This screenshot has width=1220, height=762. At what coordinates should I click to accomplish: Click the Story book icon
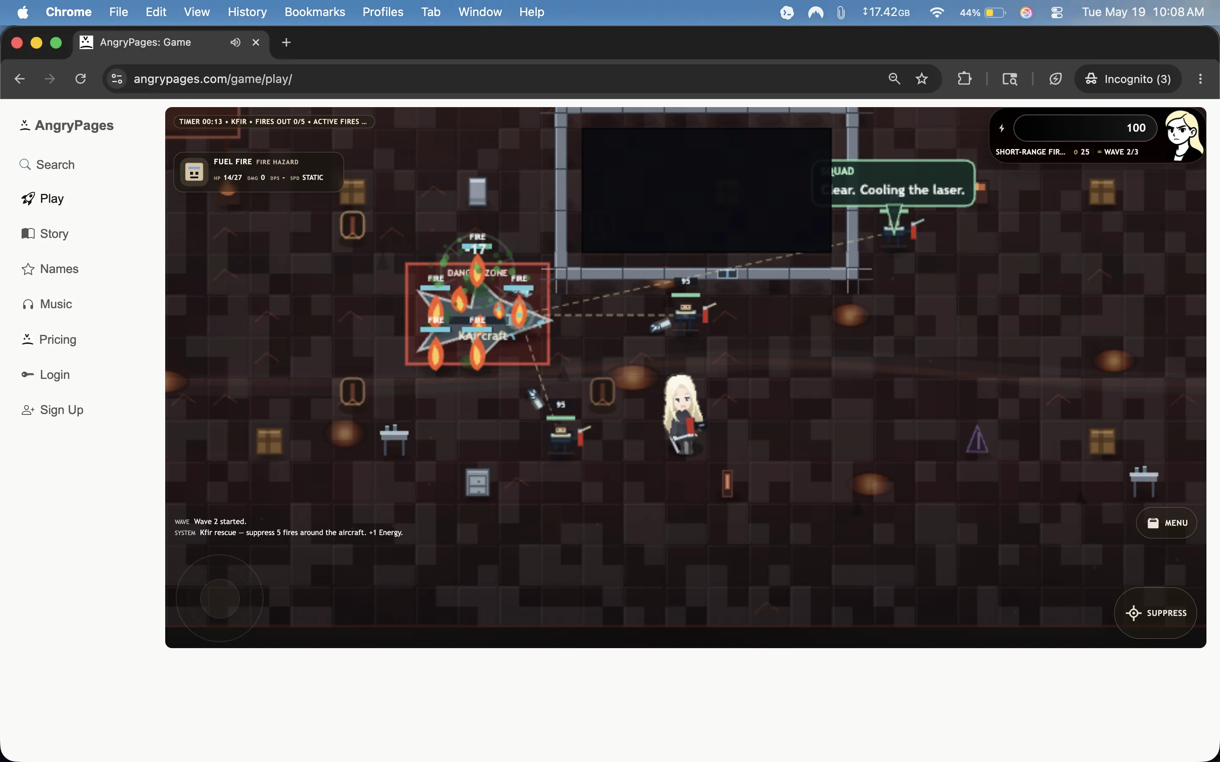pyautogui.click(x=28, y=233)
